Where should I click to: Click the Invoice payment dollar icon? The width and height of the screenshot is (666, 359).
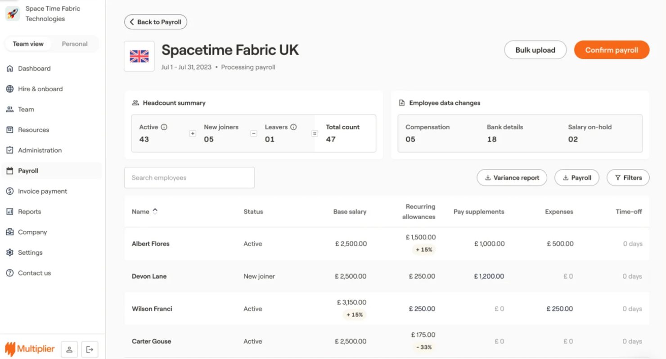pyautogui.click(x=10, y=191)
